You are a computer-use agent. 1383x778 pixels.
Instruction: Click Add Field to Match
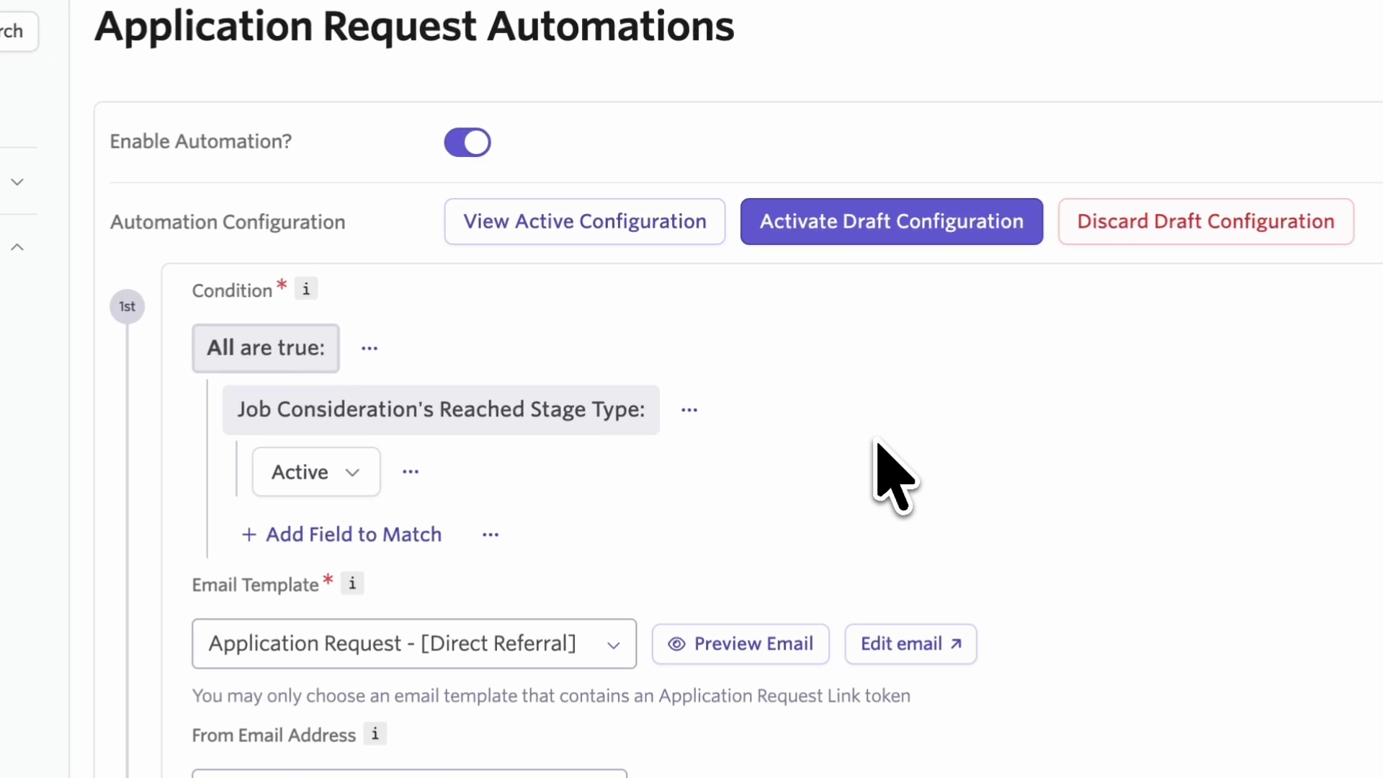tap(341, 535)
